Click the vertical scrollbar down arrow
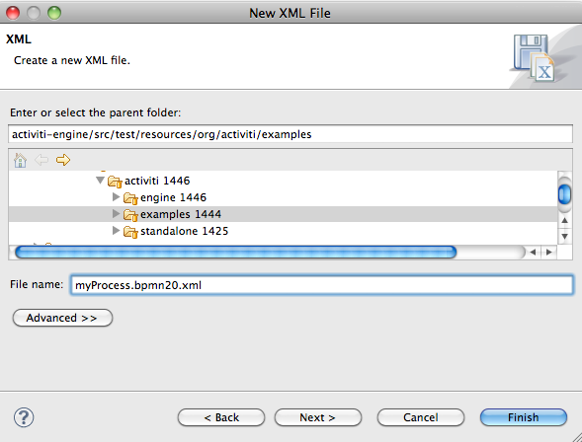 tap(564, 237)
